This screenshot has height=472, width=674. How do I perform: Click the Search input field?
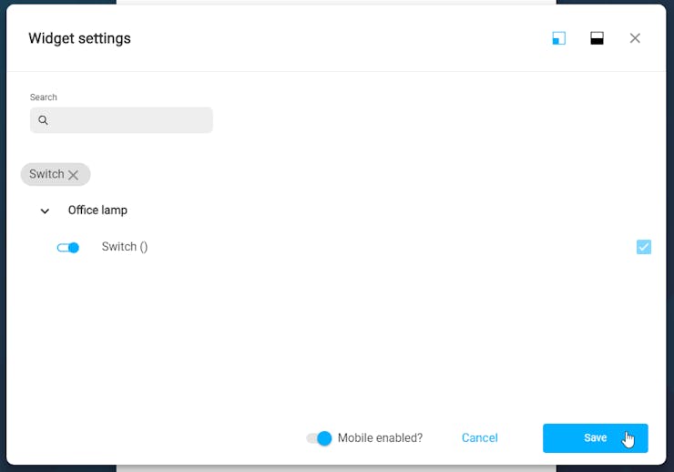[121, 120]
